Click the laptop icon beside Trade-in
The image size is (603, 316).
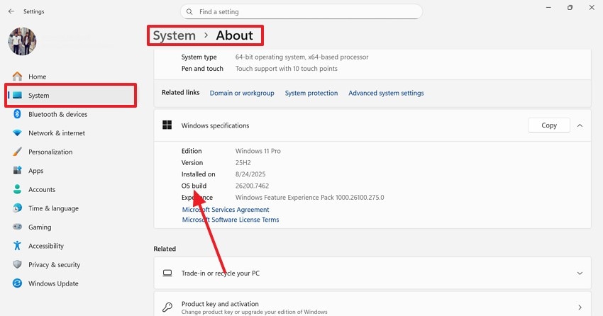[167, 273]
